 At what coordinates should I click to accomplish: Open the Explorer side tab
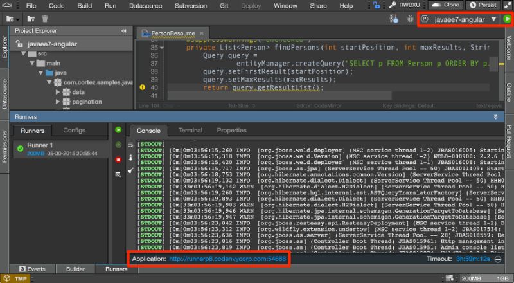coord(4,47)
